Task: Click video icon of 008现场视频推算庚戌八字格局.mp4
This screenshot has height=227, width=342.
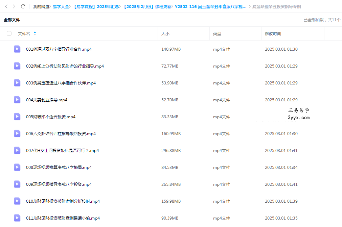Action: click(x=17, y=167)
